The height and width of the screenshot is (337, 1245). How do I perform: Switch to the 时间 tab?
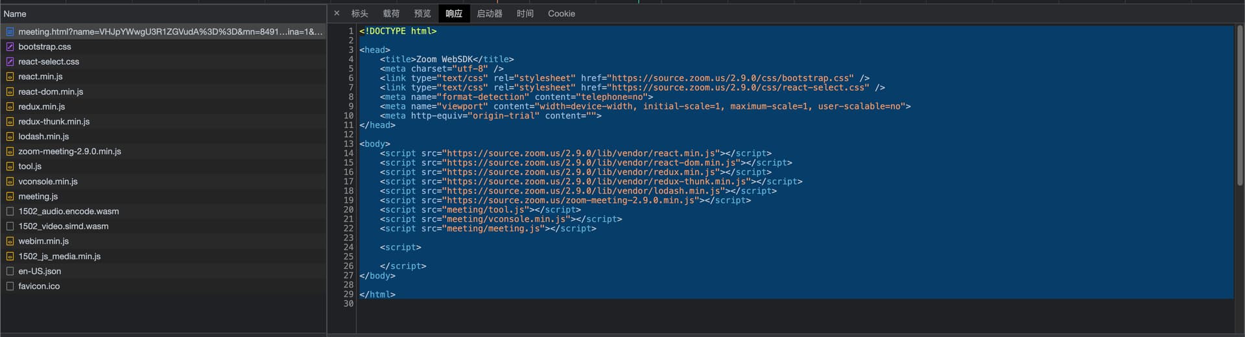[525, 13]
